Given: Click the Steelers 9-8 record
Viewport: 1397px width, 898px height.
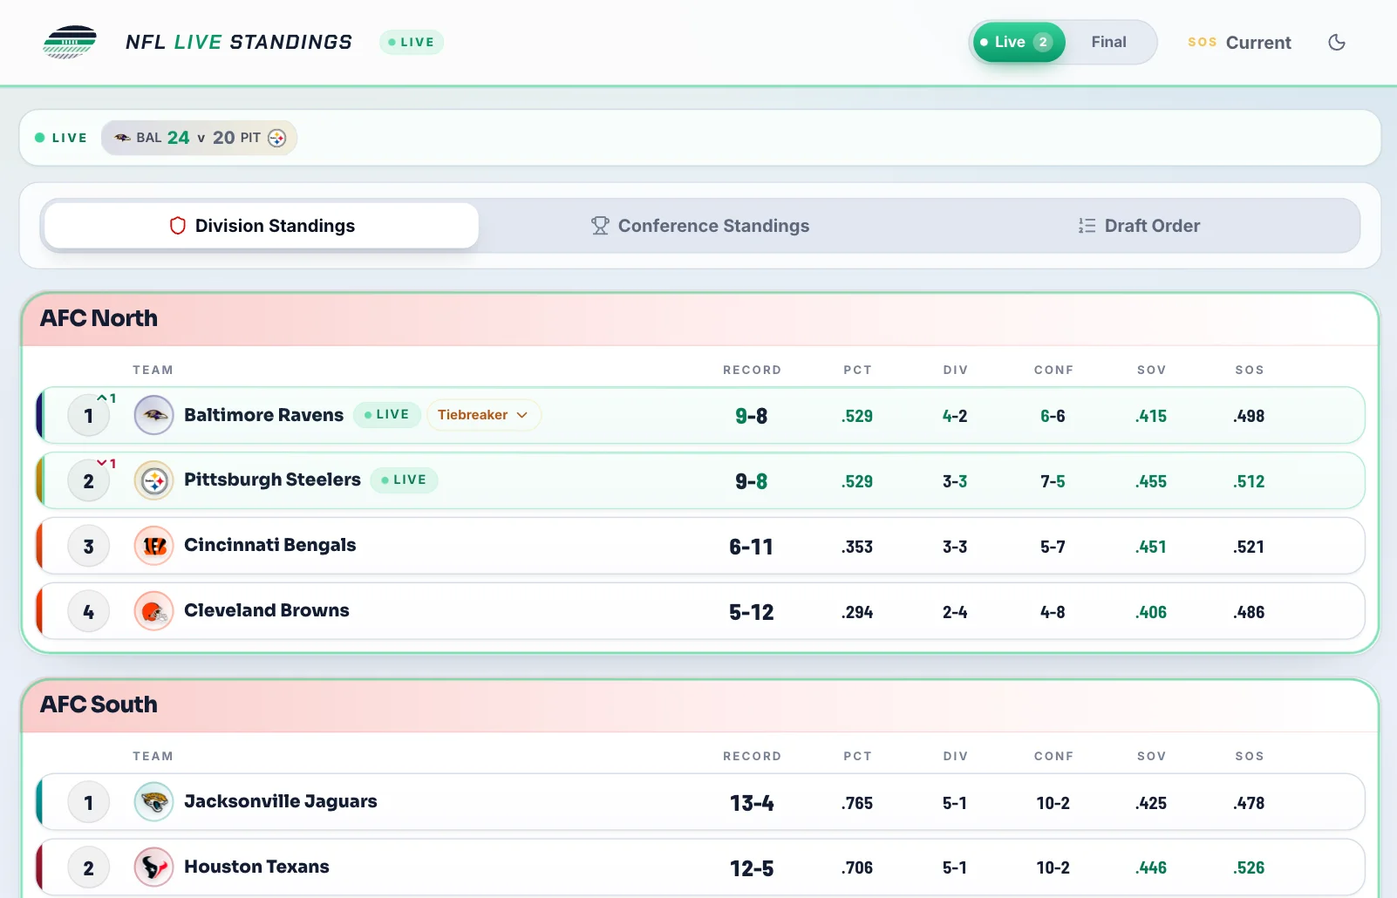Looking at the screenshot, I should (751, 481).
